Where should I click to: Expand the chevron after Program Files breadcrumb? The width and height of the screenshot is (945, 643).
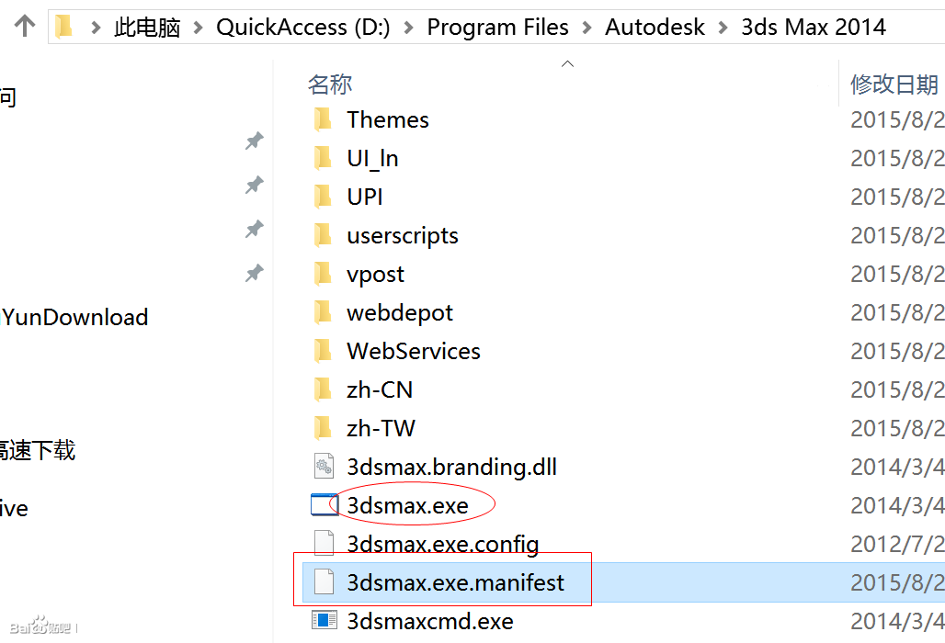[586, 28]
